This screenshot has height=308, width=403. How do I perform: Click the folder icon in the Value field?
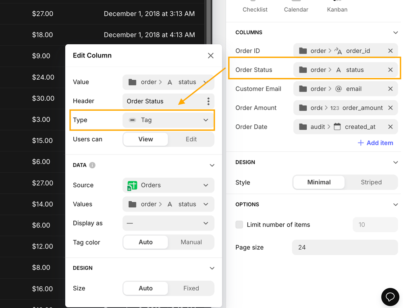(132, 82)
